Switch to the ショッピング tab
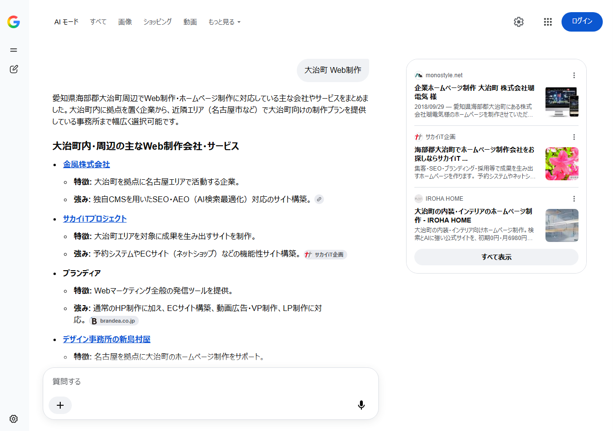 pyautogui.click(x=157, y=22)
